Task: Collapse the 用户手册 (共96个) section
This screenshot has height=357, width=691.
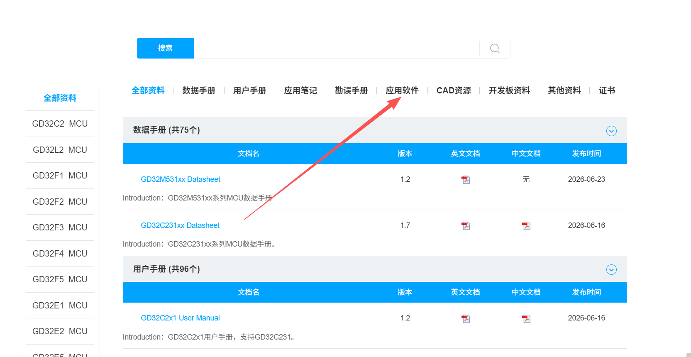Action: tap(611, 269)
